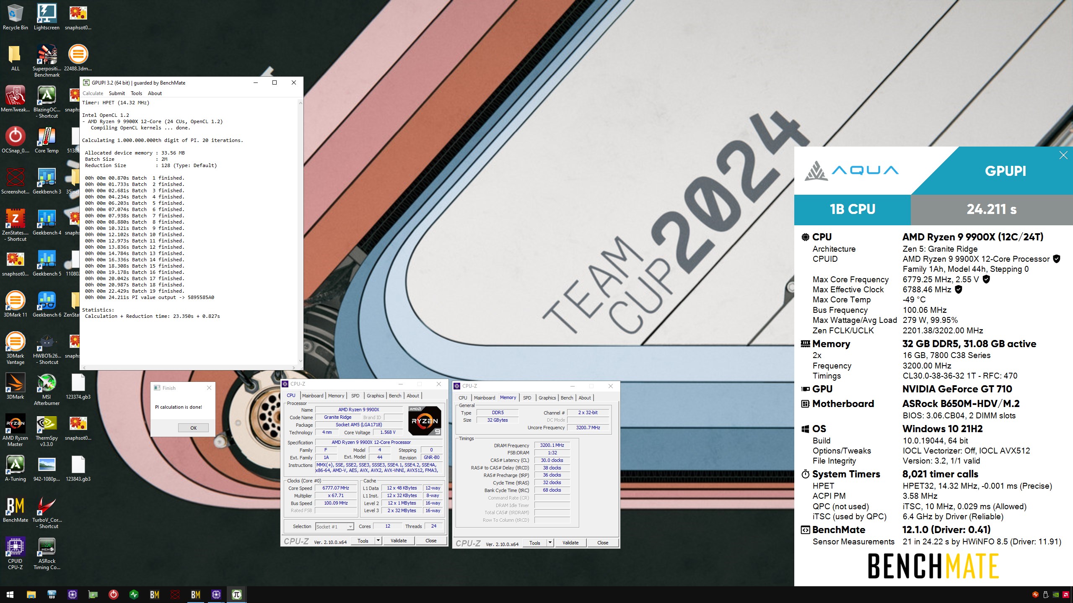This screenshot has height=603, width=1073.
Task: Open 123374.gb3 file on desktop
Action: tap(78, 386)
